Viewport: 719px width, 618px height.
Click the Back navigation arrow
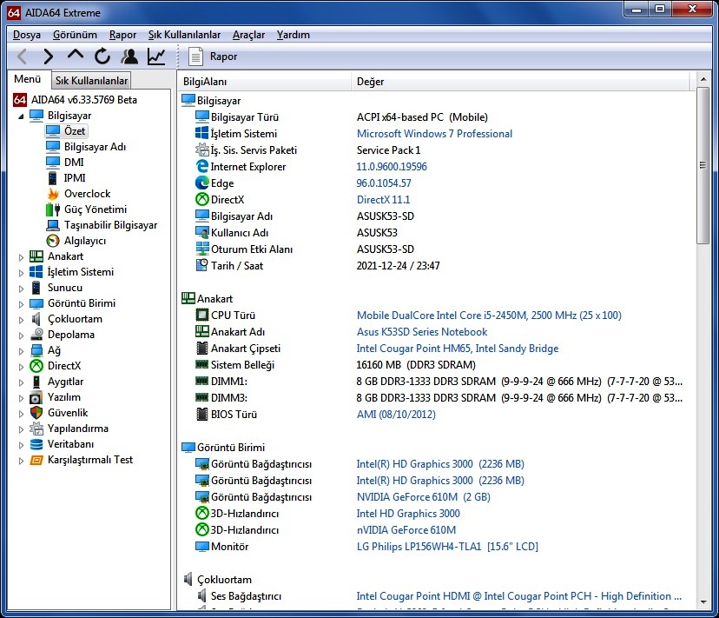click(x=22, y=56)
